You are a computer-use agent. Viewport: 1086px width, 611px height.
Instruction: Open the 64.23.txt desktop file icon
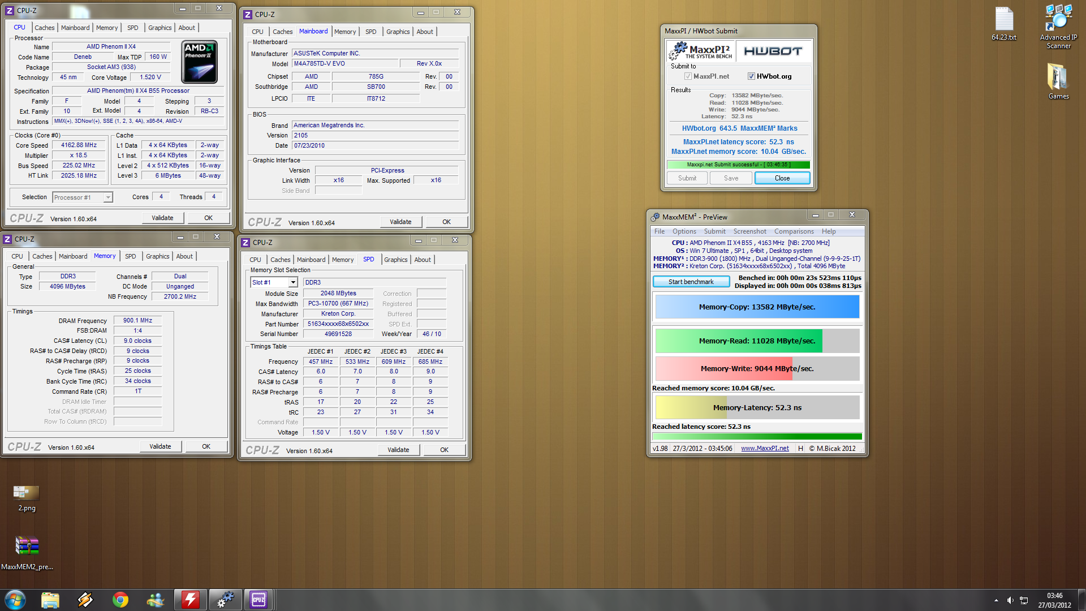point(1004,24)
